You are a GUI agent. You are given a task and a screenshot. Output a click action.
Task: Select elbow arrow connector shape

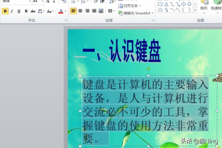tap(178, 4)
